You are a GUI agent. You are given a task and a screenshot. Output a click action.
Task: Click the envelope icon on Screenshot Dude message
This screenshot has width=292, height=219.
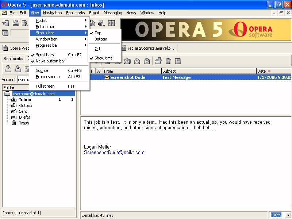(x=107, y=77)
